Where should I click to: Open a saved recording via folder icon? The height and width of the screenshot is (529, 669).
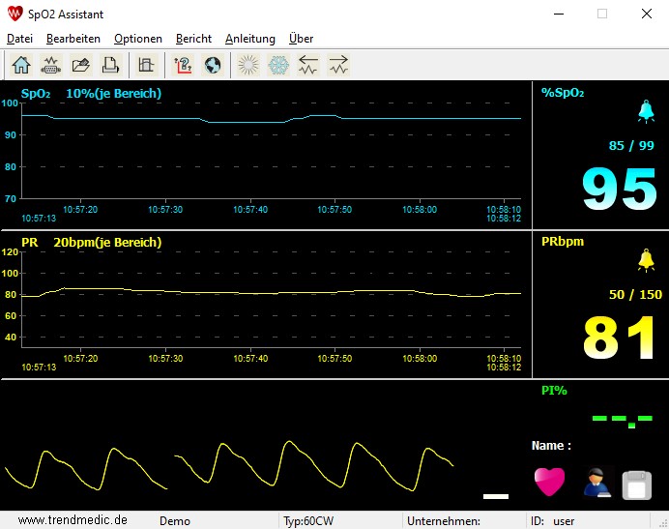pyautogui.click(x=80, y=66)
